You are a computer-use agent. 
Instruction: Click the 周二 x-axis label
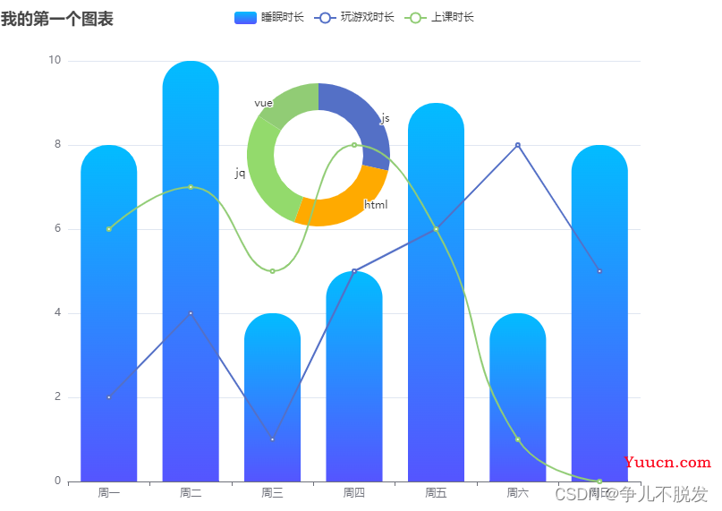click(x=191, y=493)
